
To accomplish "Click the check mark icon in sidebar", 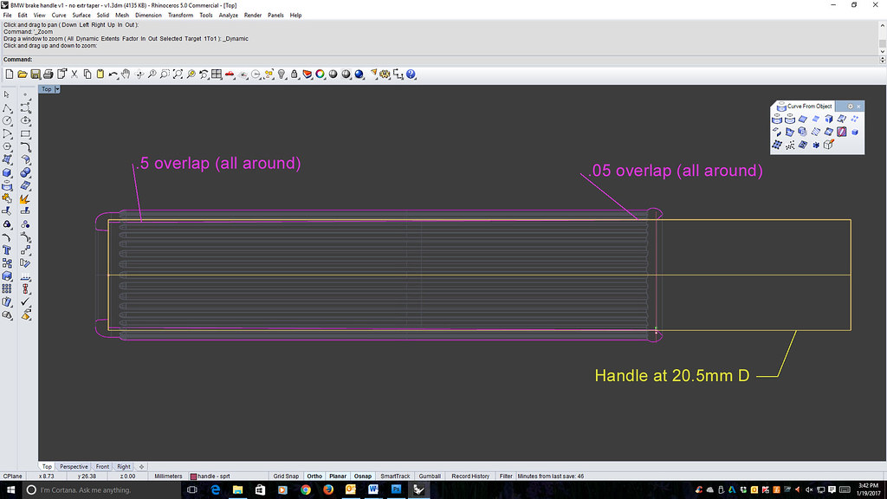I will [25, 301].
